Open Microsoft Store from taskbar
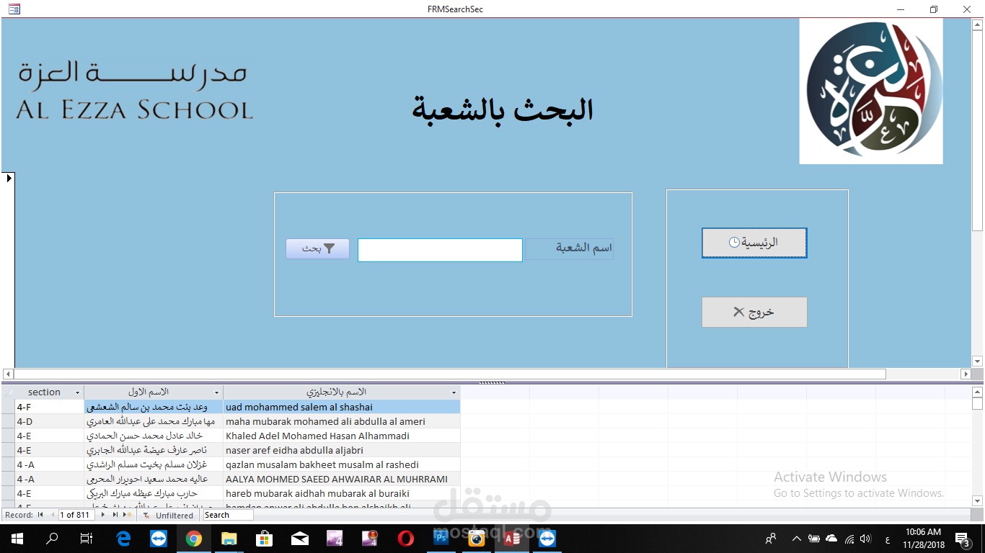This screenshot has height=553, width=985. [264, 538]
